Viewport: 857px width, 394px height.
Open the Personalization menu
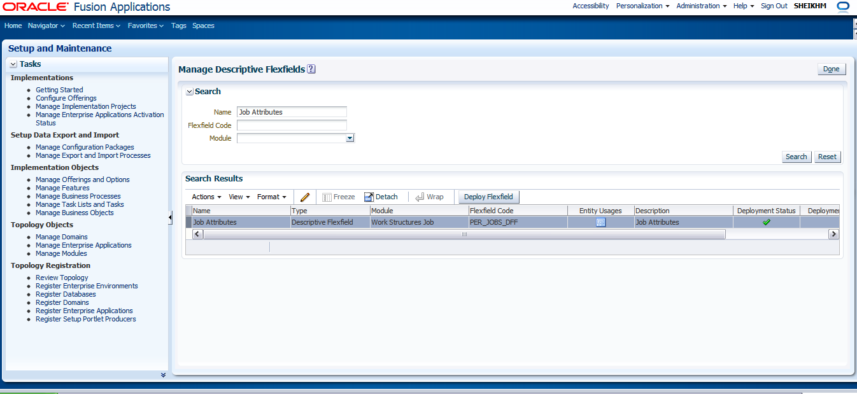(642, 6)
